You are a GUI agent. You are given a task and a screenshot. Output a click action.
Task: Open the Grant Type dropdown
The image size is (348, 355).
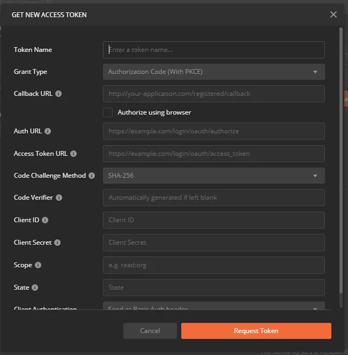[x=213, y=72]
